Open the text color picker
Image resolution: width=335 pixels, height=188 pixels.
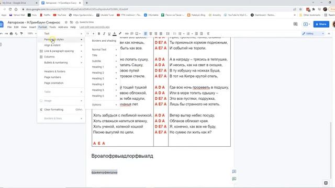pos(115,33)
